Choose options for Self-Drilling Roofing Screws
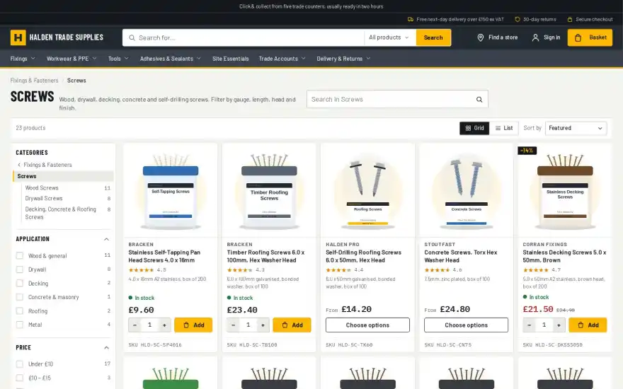 367,325
